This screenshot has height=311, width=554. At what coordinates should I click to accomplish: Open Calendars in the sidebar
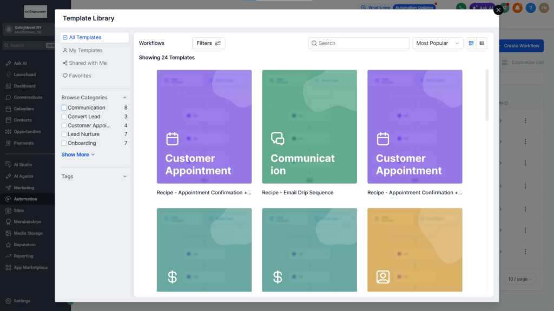[24, 109]
